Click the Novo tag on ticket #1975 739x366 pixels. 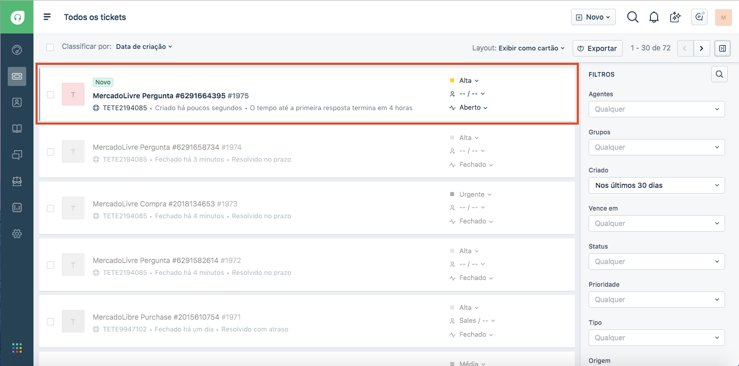point(103,82)
